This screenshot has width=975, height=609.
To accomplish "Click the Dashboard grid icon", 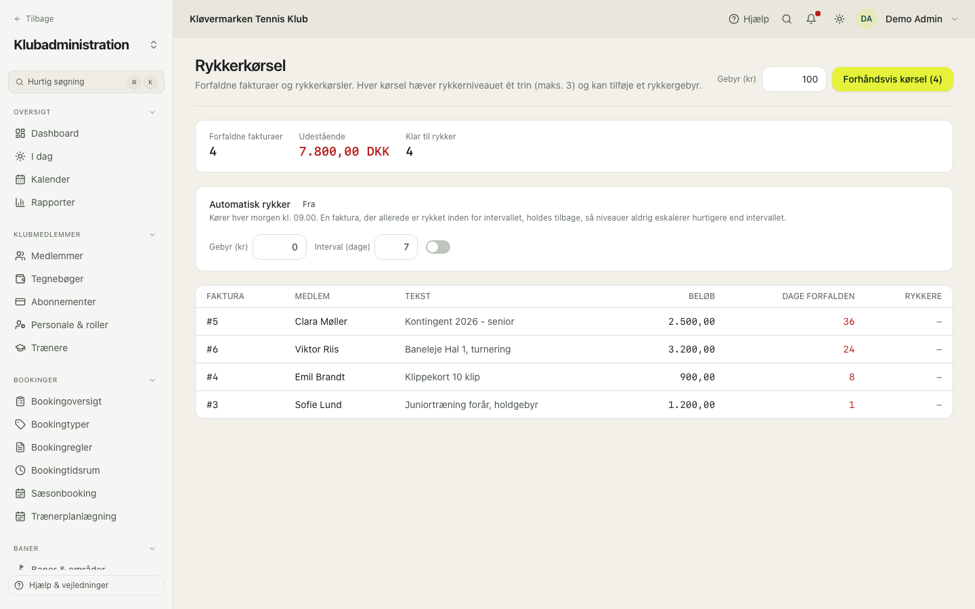I will 20,133.
